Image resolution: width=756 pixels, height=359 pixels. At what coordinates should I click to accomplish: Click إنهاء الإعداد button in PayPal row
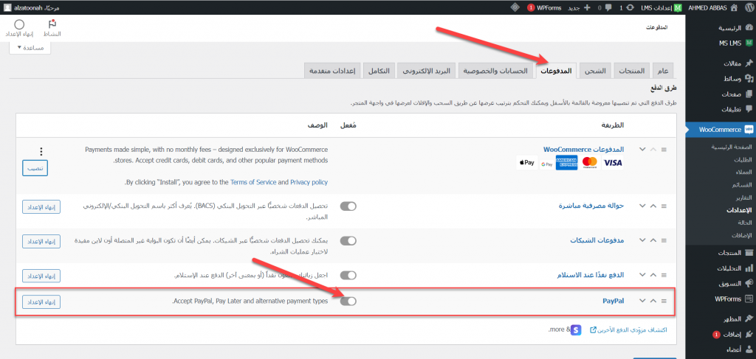pos(41,302)
